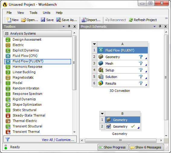Click the Magnetostatic icon
The height and width of the screenshot is (153, 171).
pos(8,77)
